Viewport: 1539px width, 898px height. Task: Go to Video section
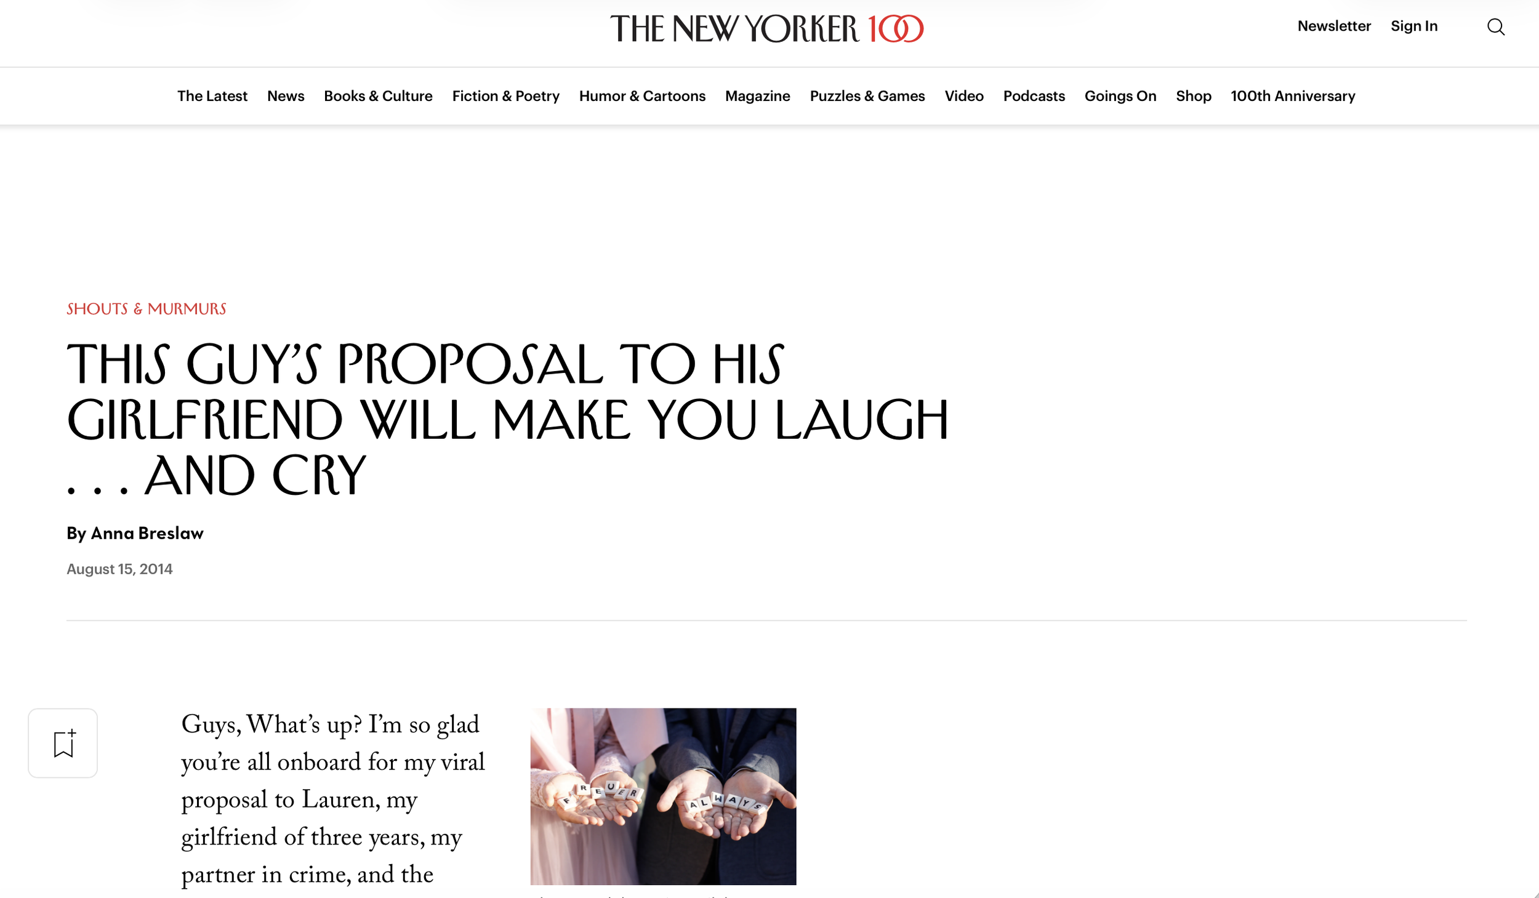pyautogui.click(x=964, y=96)
